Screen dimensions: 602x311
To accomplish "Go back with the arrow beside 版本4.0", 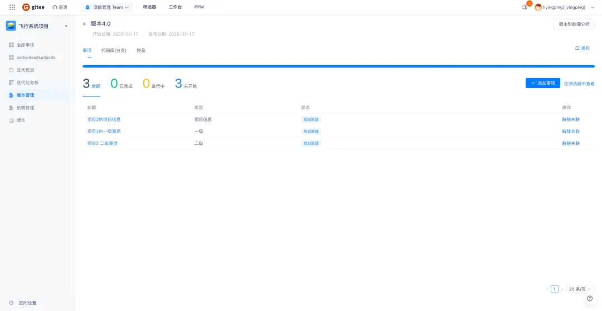I will pyautogui.click(x=85, y=24).
